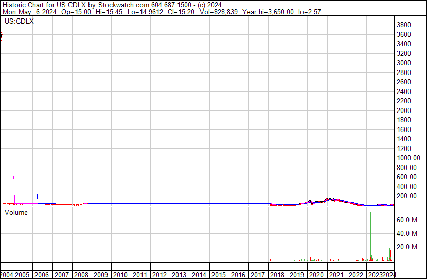Click the 600.00 price axis label
427x279 pixels.
point(406,177)
